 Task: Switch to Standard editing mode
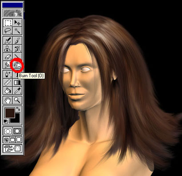pos(8,131)
